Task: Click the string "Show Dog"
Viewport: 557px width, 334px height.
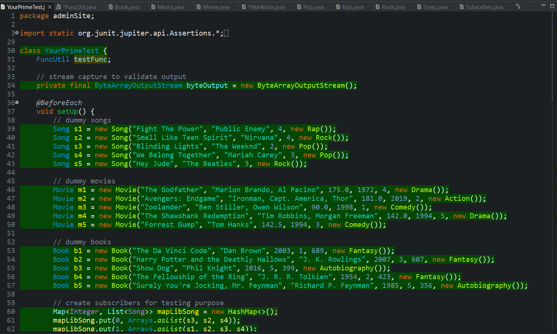Action: click(x=153, y=268)
